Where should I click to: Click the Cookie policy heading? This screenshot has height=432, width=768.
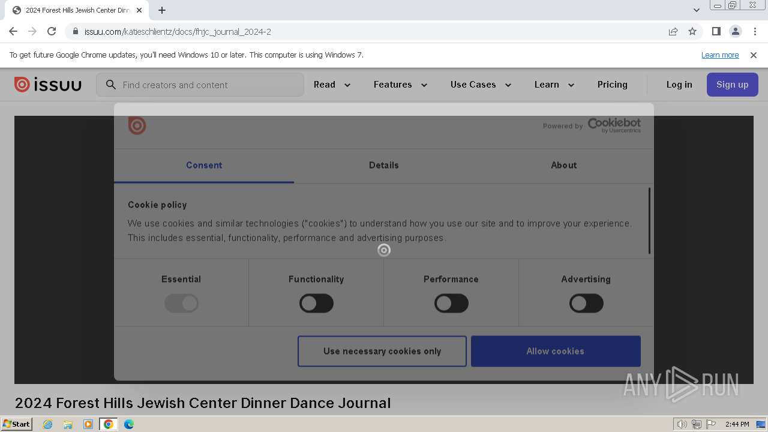pos(157,205)
